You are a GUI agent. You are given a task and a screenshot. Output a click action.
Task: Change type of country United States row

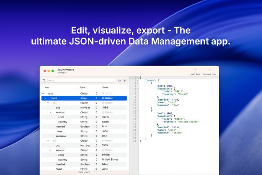(96, 160)
